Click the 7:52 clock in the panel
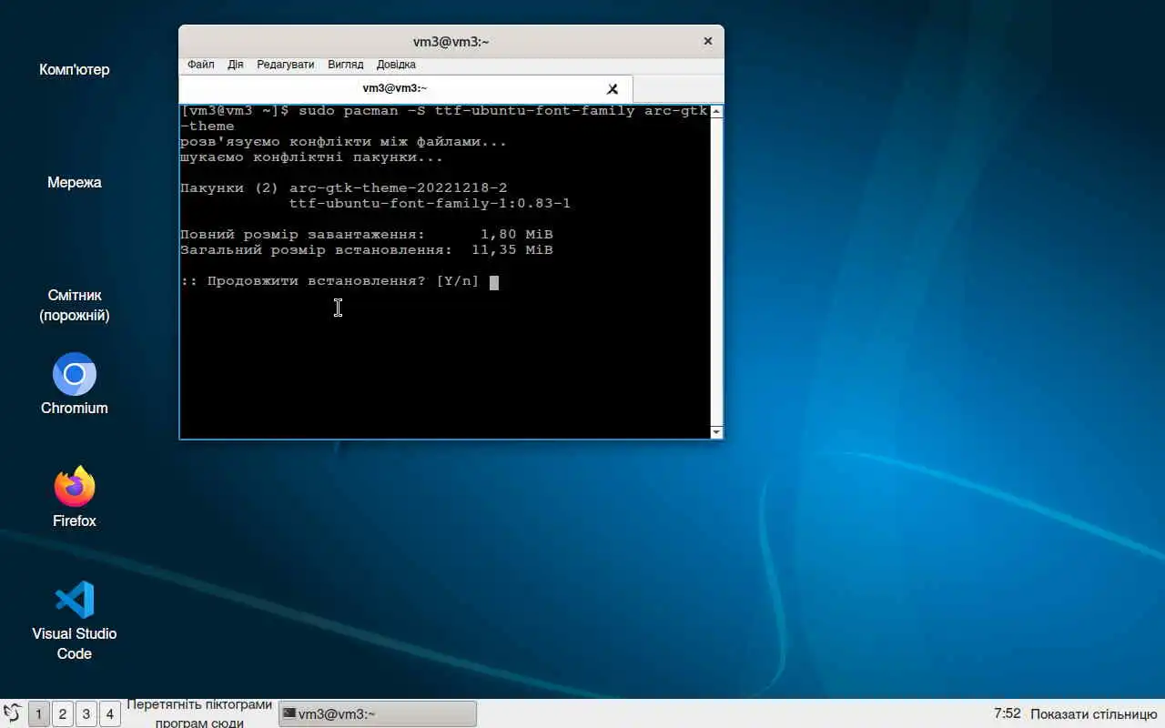 [1008, 713]
